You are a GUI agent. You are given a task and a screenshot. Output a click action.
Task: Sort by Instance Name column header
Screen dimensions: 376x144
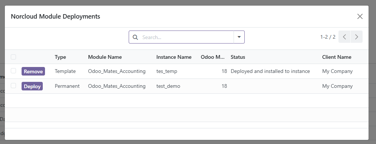click(174, 57)
